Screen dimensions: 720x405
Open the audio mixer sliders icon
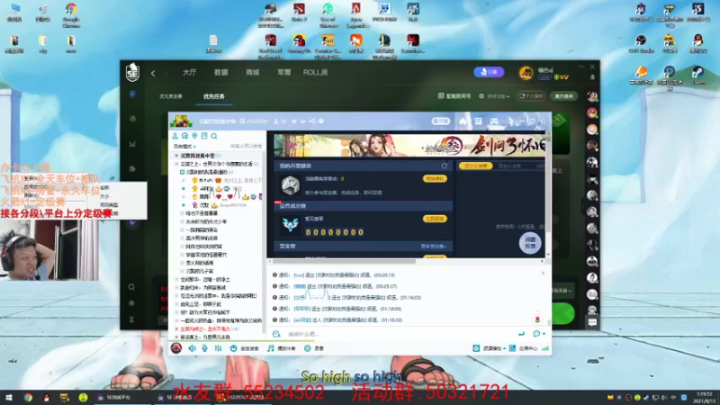[x=218, y=348]
